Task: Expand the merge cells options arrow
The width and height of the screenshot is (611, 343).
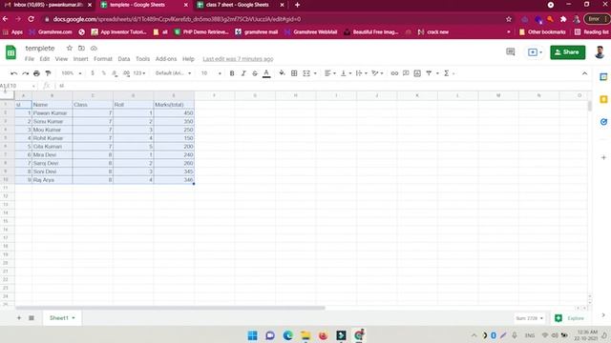Action: [x=315, y=73]
